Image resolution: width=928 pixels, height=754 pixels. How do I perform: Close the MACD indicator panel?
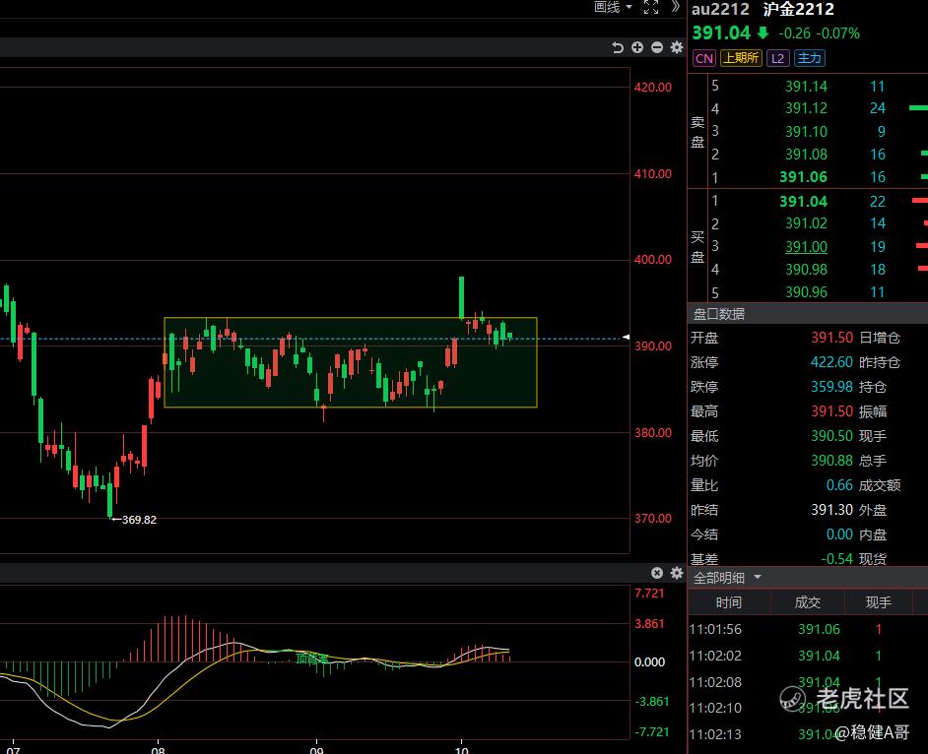click(x=657, y=573)
